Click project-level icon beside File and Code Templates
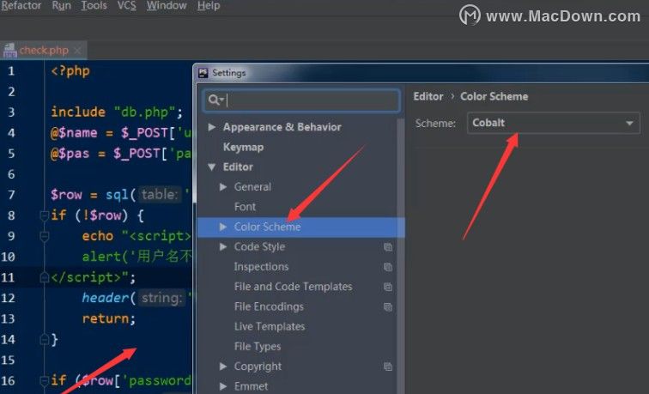This screenshot has width=649, height=394. point(388,287)
